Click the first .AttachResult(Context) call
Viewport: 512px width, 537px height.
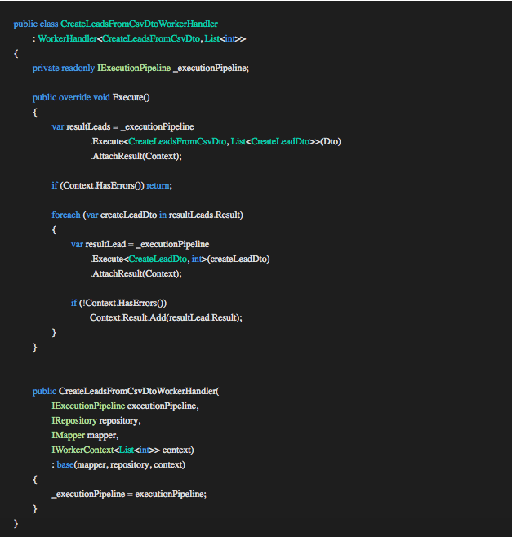click(x=136, y=156)
